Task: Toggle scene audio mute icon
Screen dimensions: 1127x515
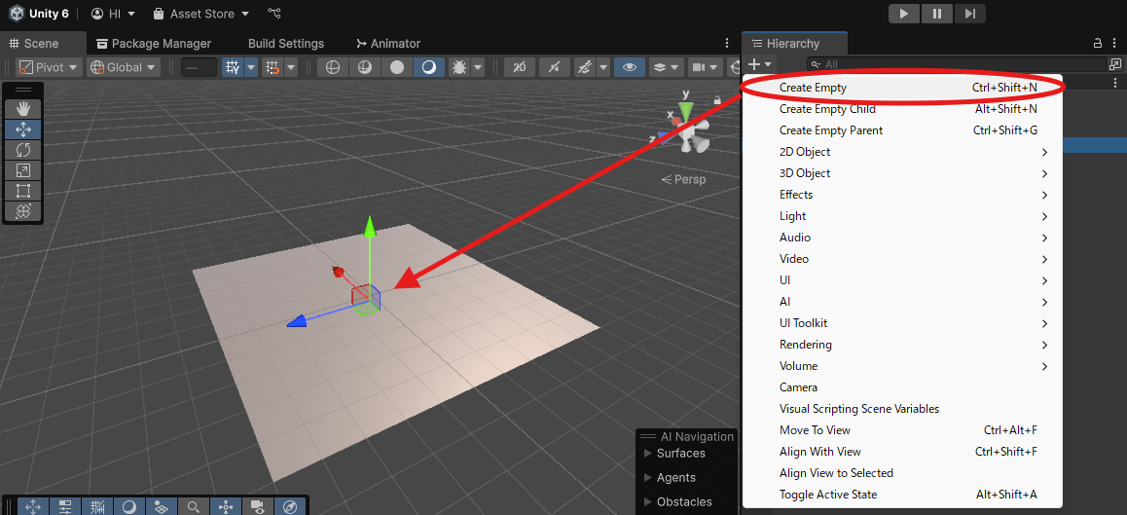Action: click(x=554, y=67)
